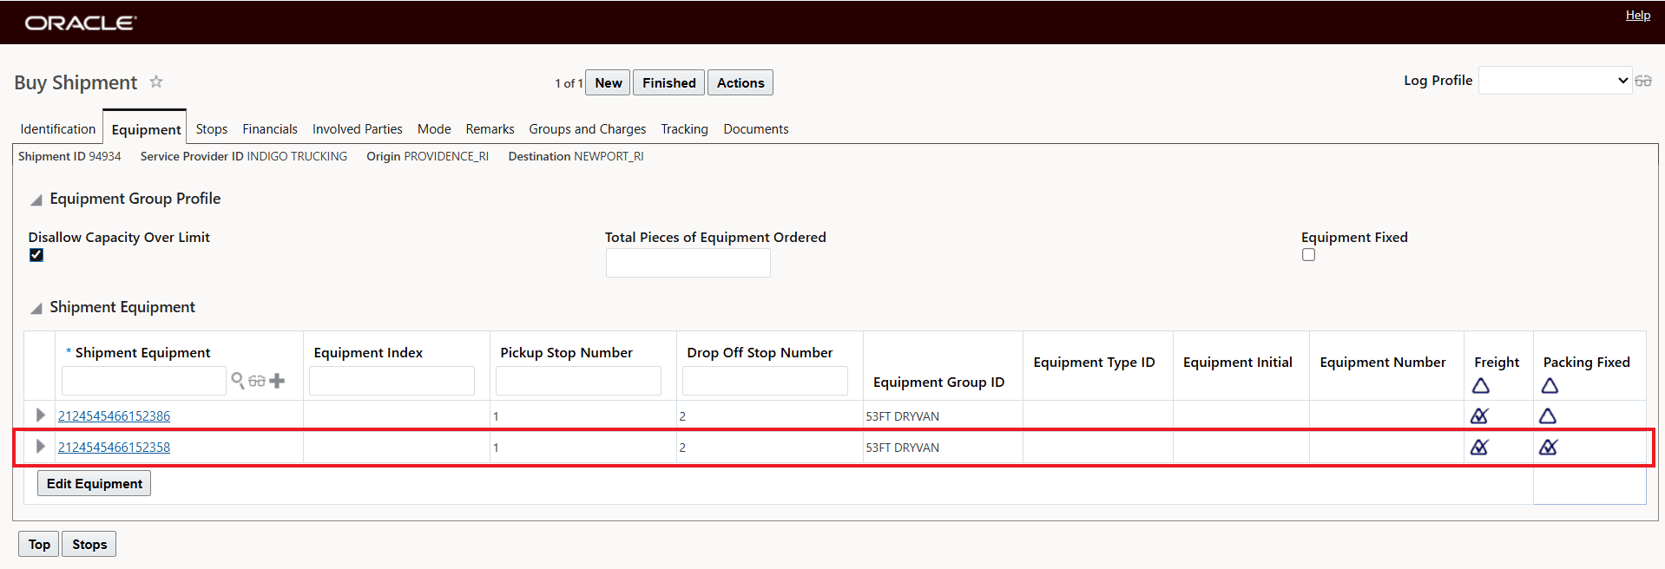This screenshot has width=1665, height=569.
Task: Click Freight icon in row 2124545466152386
Action: coord(1480,416)
